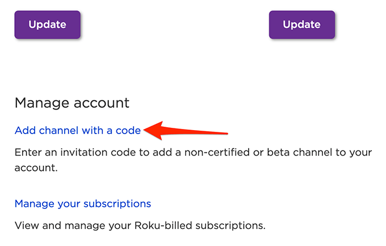
Task: Click the word "View" starting the subscriptions description
Action: [26, 225]
